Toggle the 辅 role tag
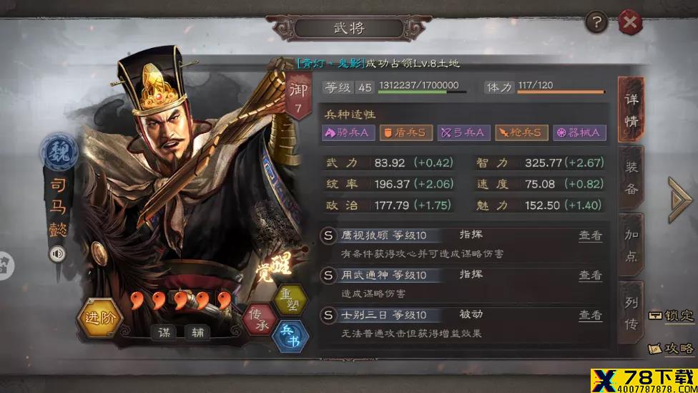698x393 pixels. coord(197,332)
